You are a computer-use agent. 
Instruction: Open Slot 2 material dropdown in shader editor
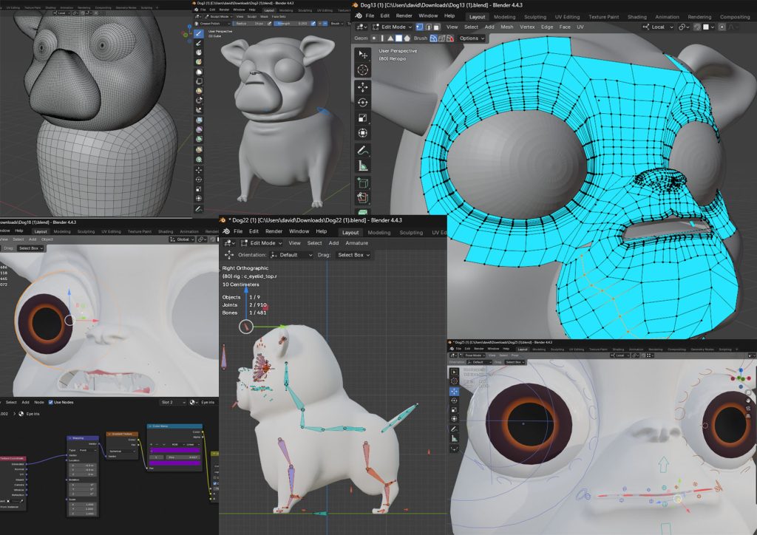click(x=173, y=402)
